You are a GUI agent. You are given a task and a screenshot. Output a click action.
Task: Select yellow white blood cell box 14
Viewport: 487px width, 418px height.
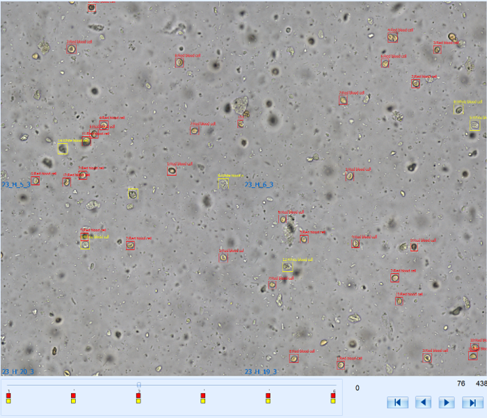pyautogui.click(x=63, y=147)
